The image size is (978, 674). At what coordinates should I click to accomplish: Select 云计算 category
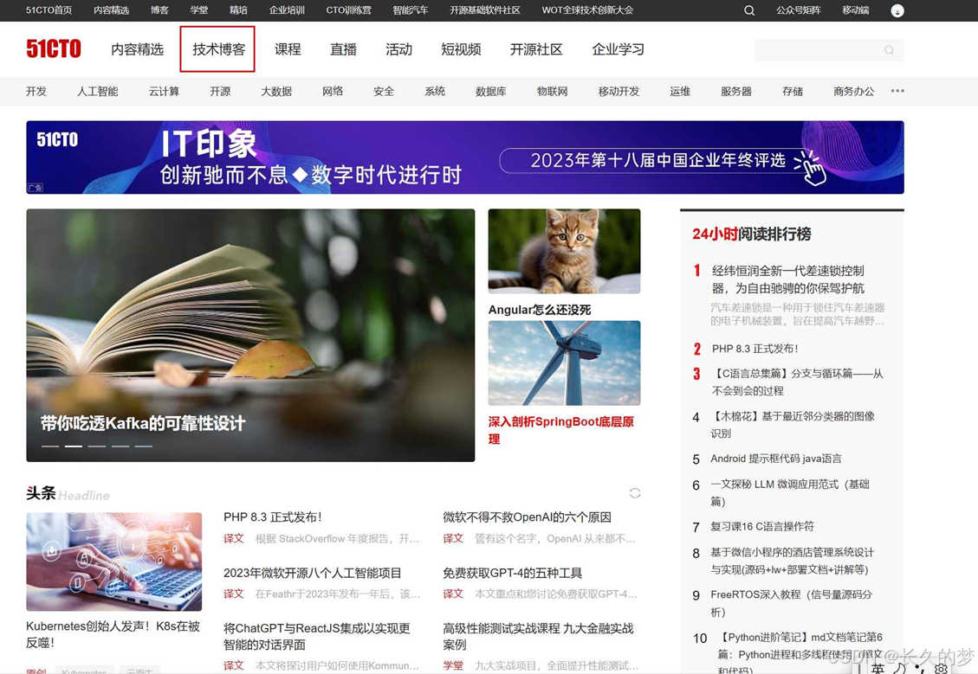coord(164,91)
